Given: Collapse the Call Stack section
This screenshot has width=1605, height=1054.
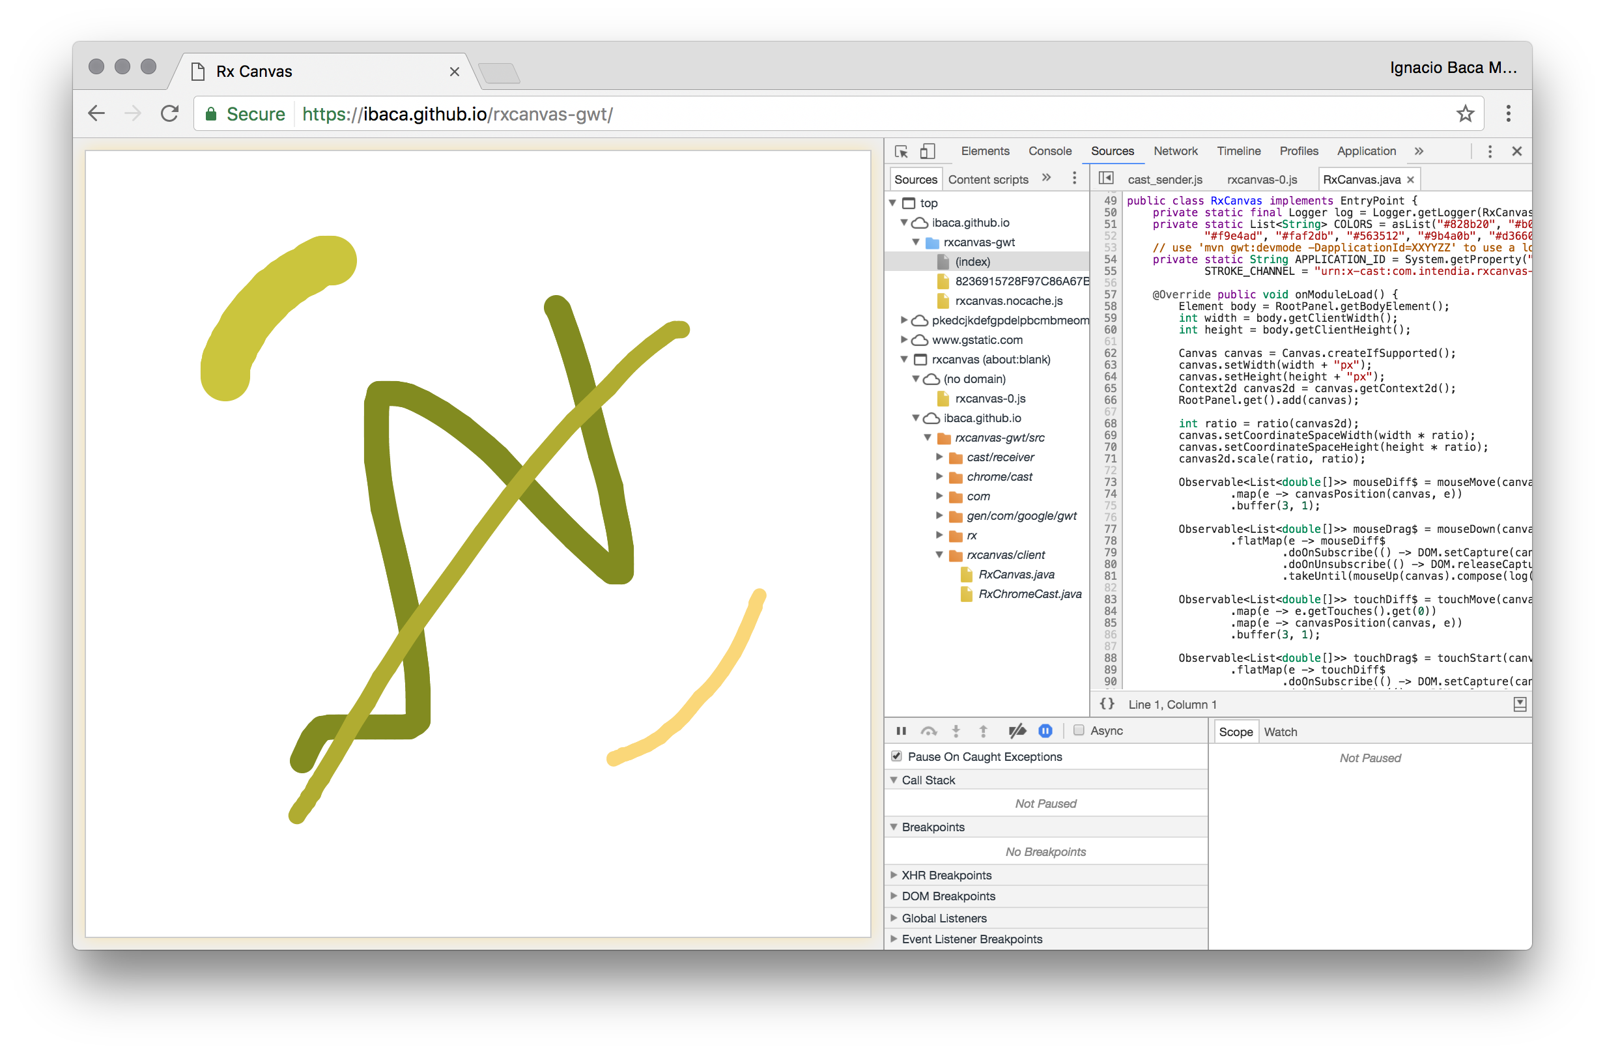Looking at the screenshot, I should point(928,780).
